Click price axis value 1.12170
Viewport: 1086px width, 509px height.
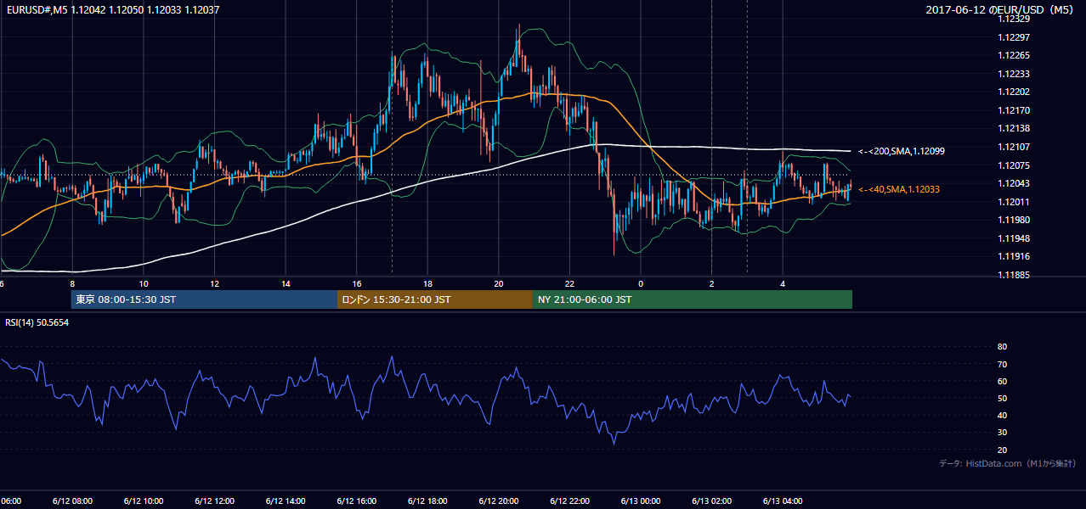pos(1014,110)
